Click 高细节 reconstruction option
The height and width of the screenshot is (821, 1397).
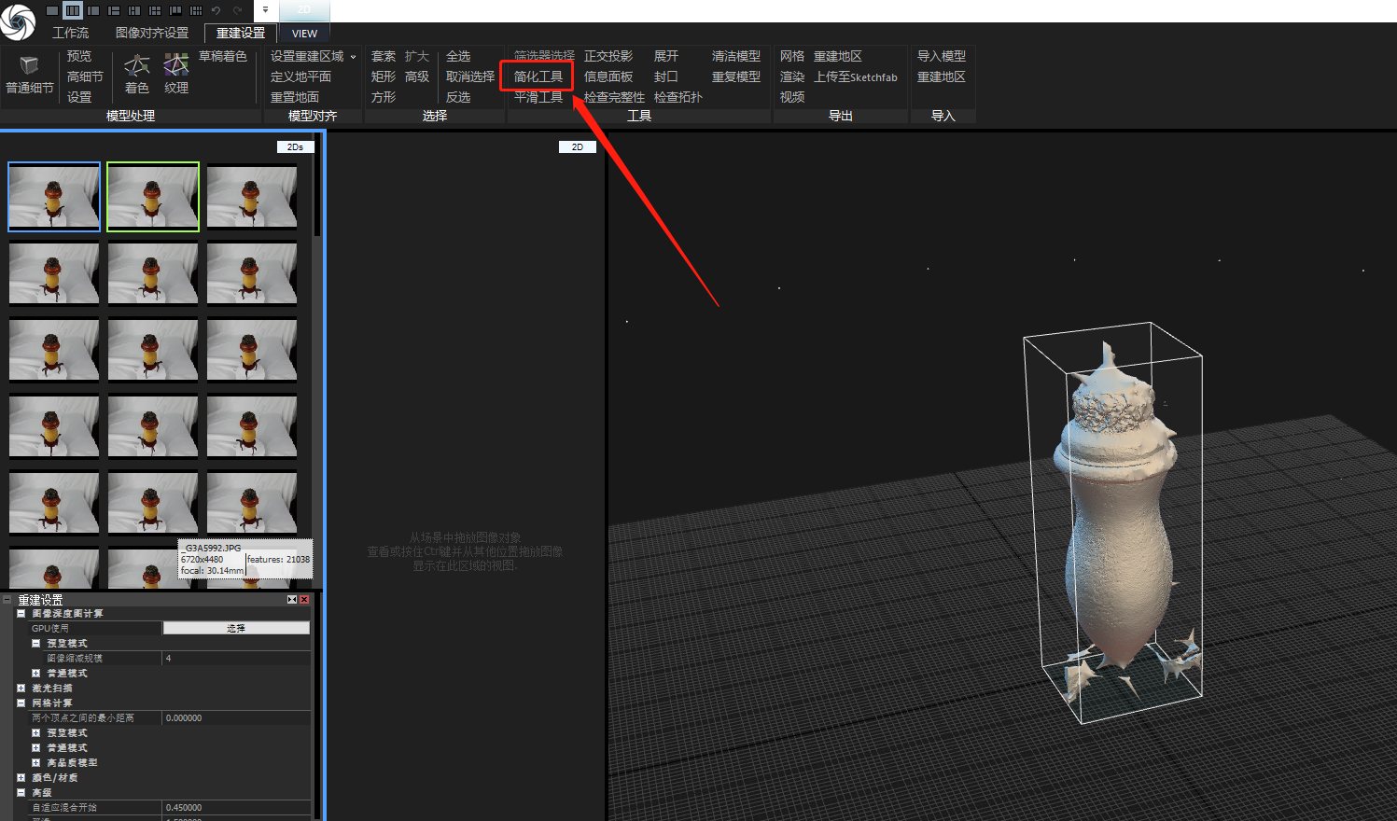pos(85,77)
